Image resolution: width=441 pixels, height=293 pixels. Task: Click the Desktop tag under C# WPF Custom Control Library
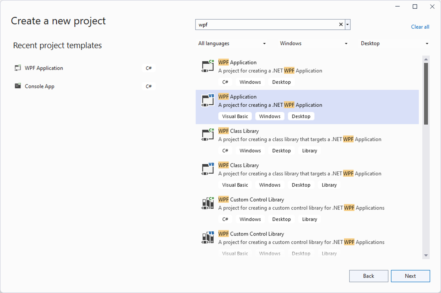point(281,219)
